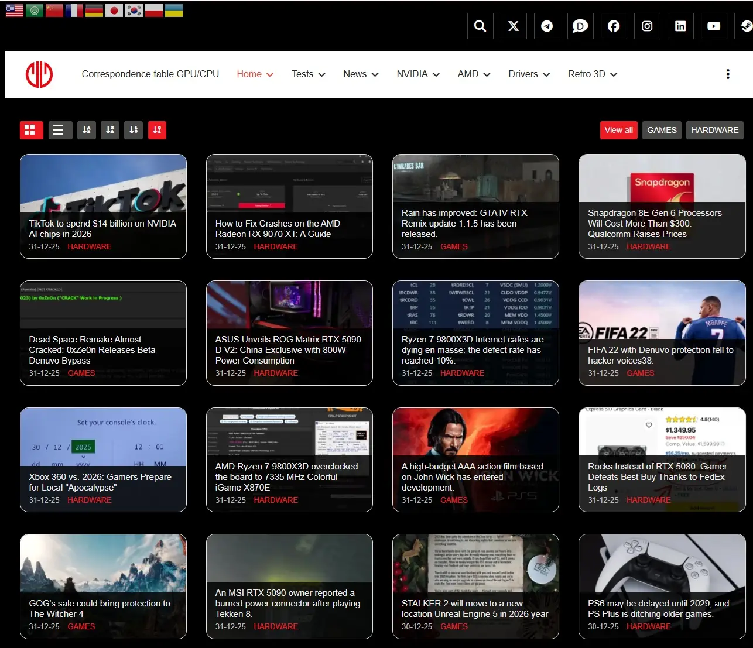Open the Telegram channel link
Viewport: 753px width, 648px height.
(x=547, y=26)
